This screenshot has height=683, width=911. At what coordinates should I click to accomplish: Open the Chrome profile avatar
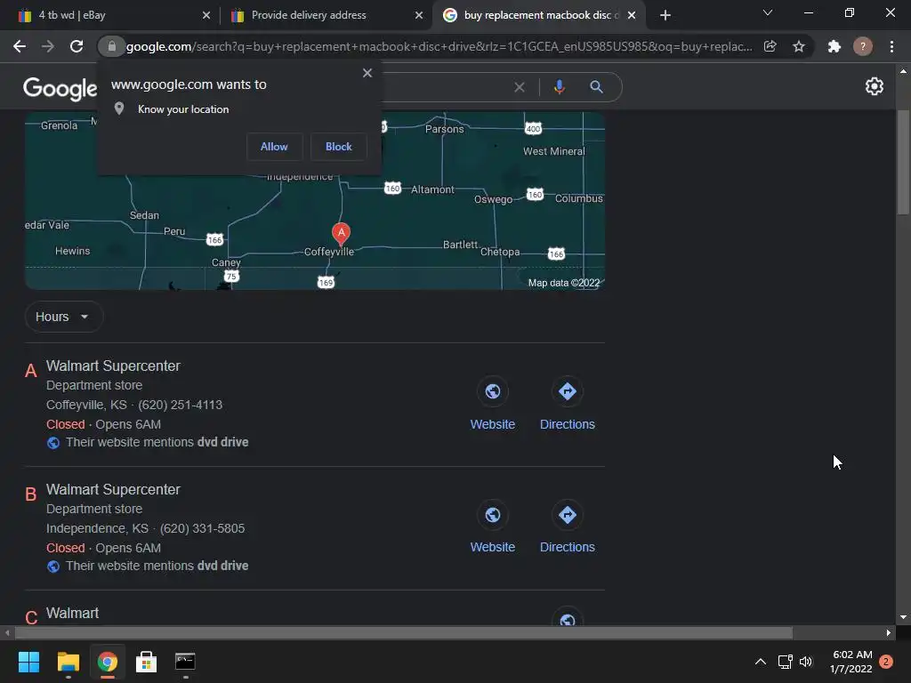coord(863,46)
